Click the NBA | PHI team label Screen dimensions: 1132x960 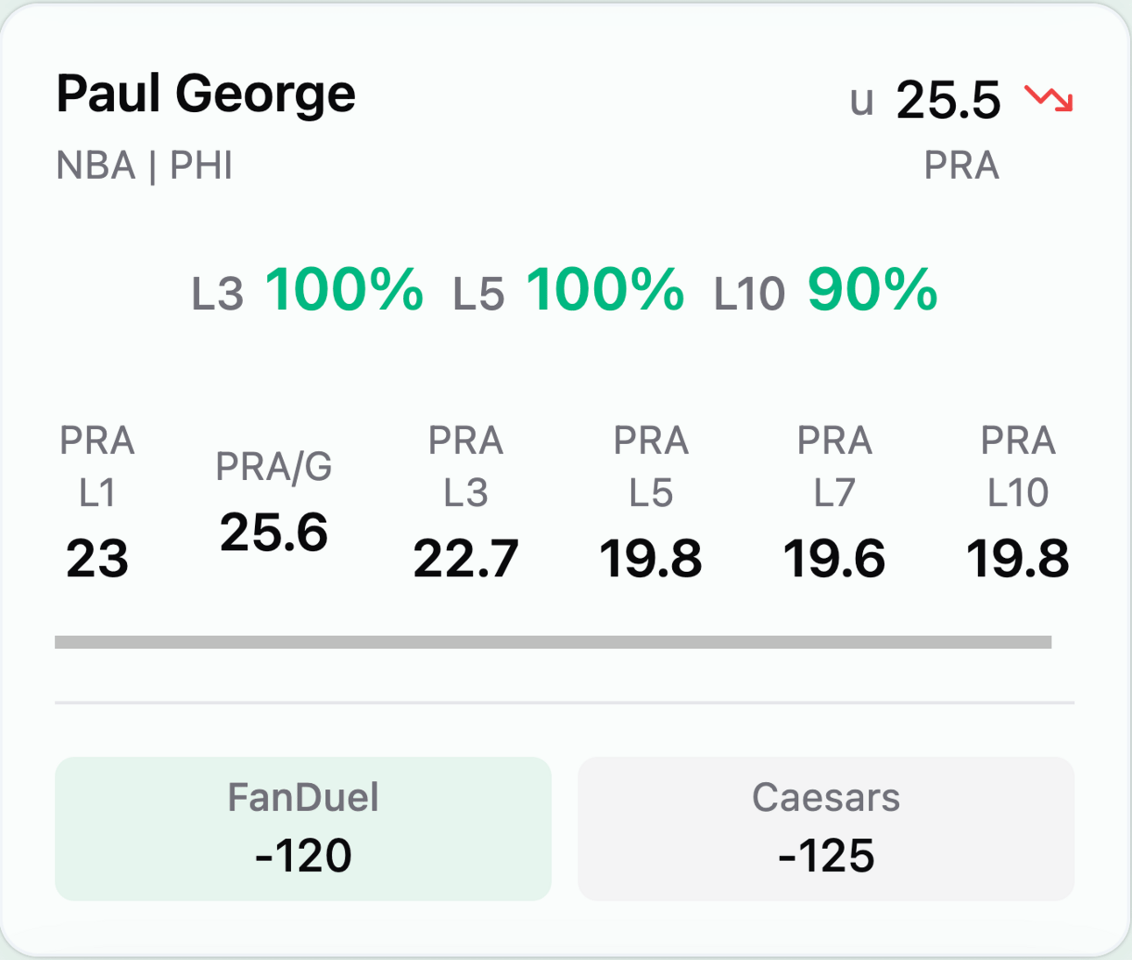pyautogui.click(x=145, y=166)
